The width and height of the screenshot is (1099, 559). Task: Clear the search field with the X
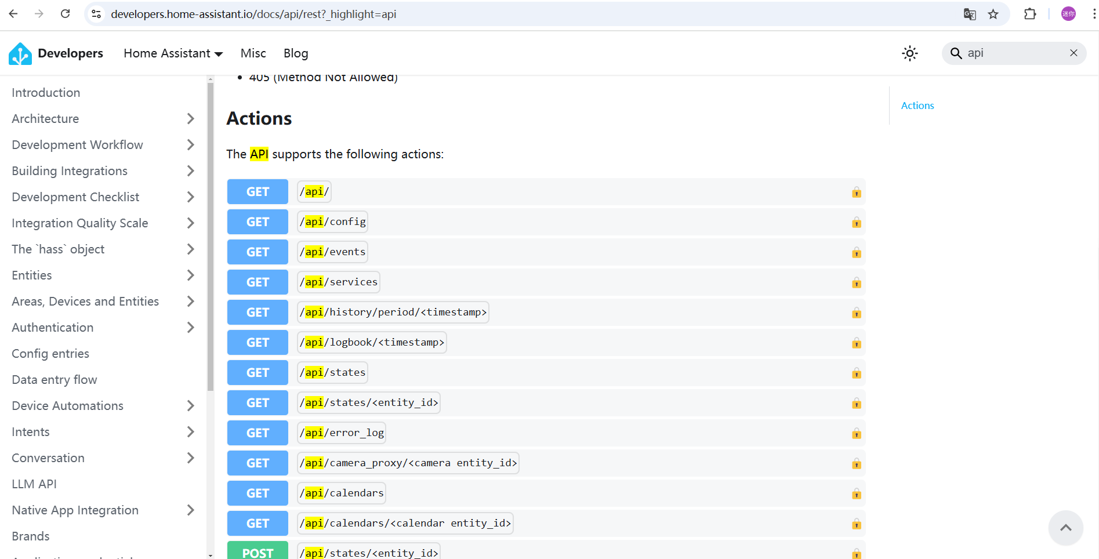pyautogui.click(x=1073, y=53)
